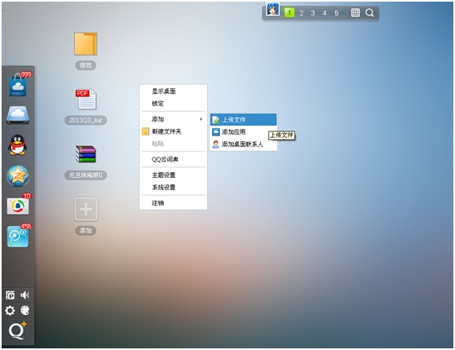Open Tencent Weibo icon in the sidebar

(18, 237)
